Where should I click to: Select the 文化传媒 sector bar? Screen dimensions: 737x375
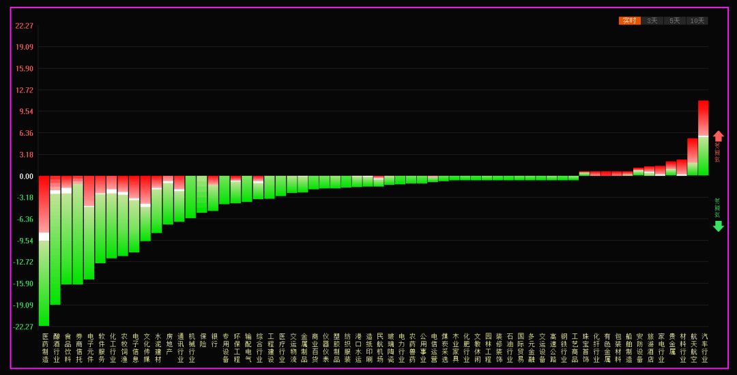(x=145, y=209)
